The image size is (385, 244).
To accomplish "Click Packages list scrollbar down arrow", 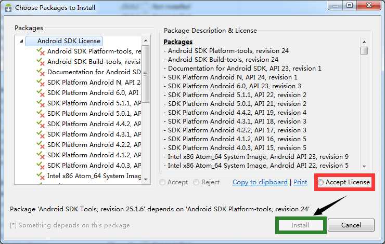I will click(146, 180).
